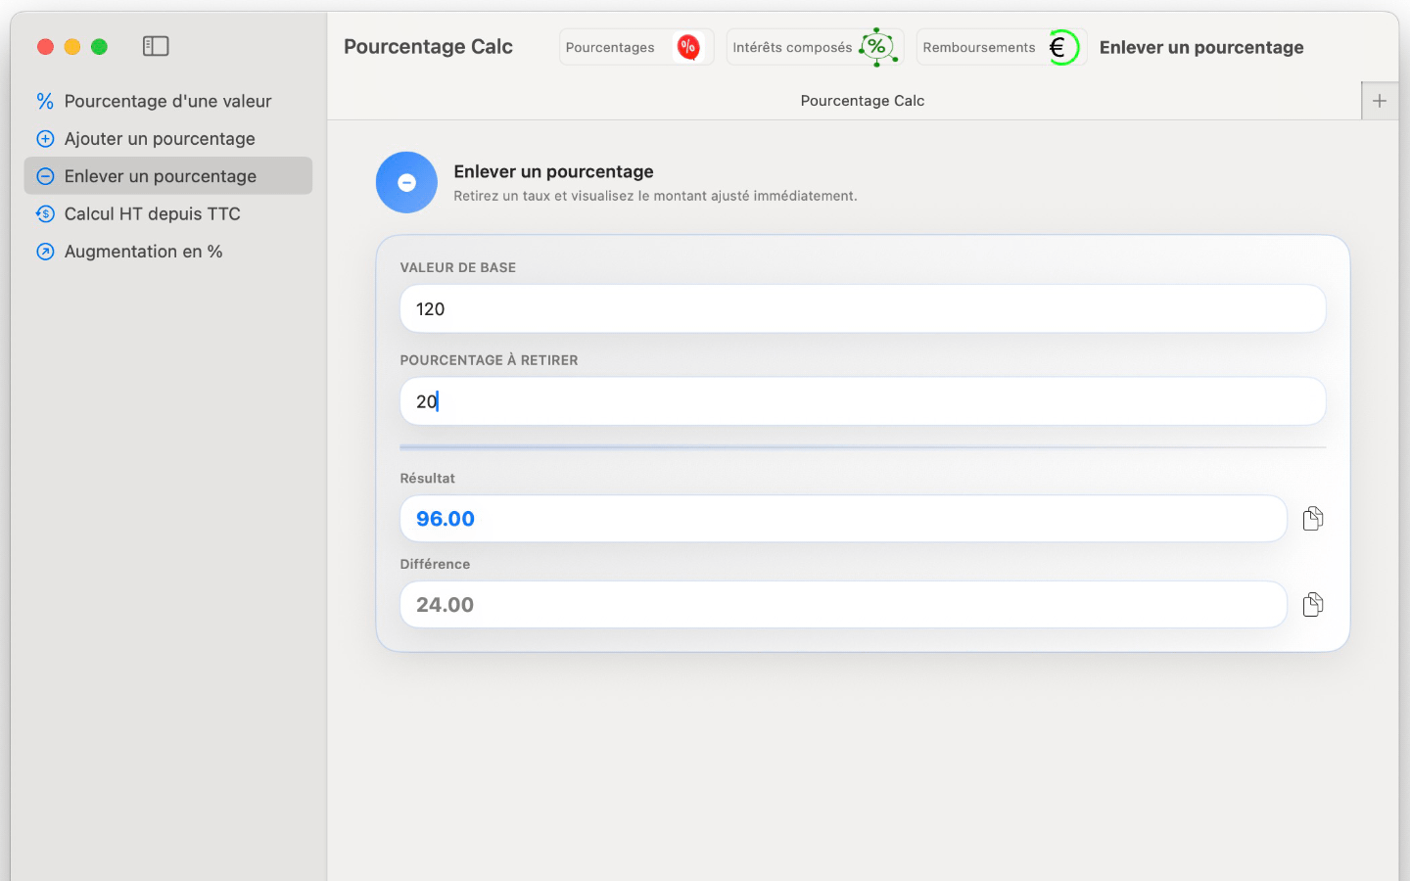Open the Pourcentages toolbar button

[611, 47]
